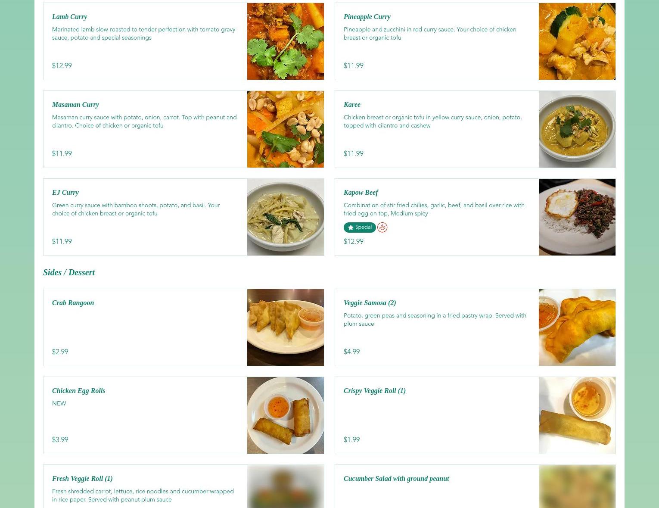Choose the Karee menu item title

(352, 104)
